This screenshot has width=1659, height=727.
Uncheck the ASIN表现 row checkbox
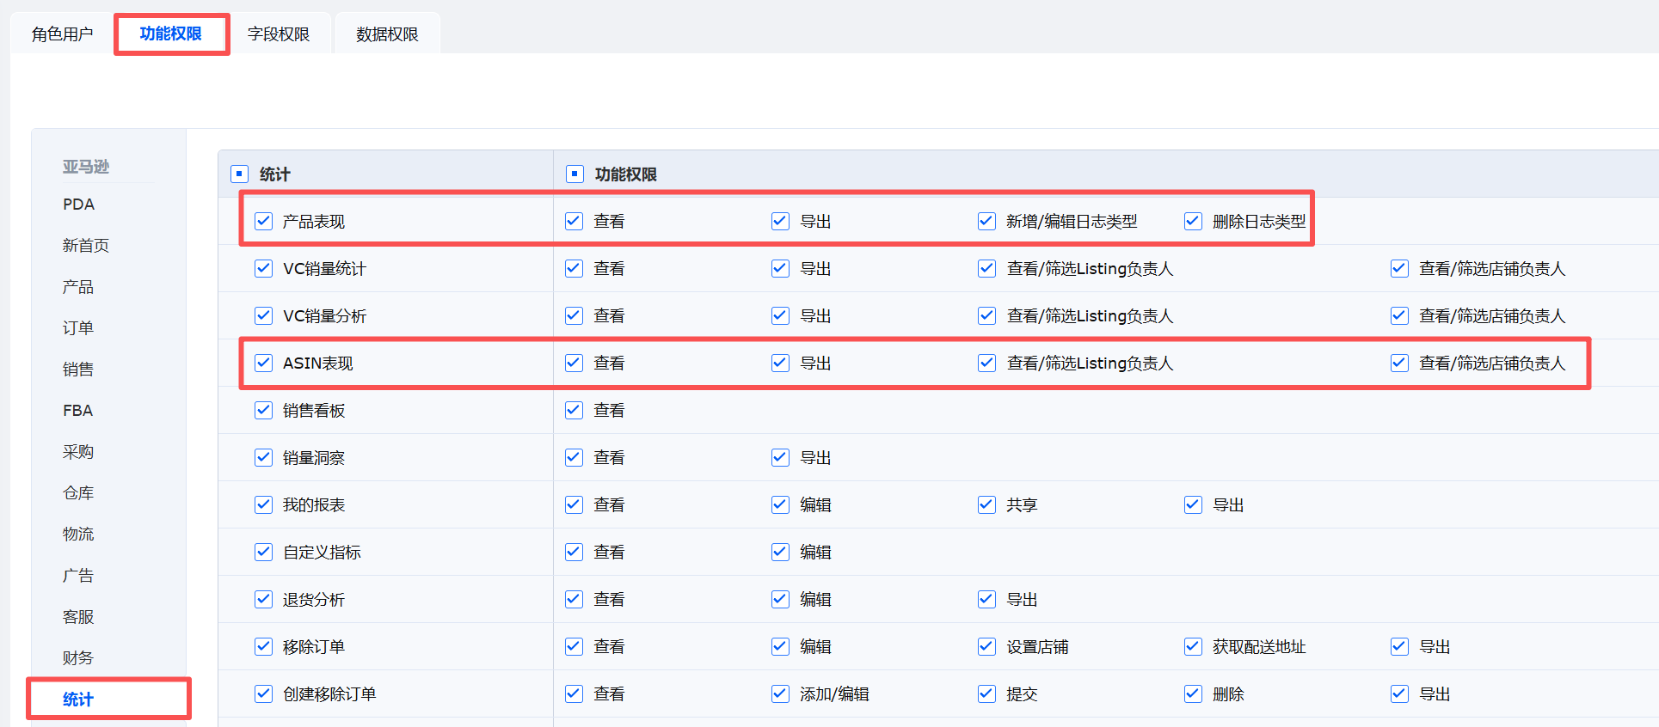coord(264,363)
